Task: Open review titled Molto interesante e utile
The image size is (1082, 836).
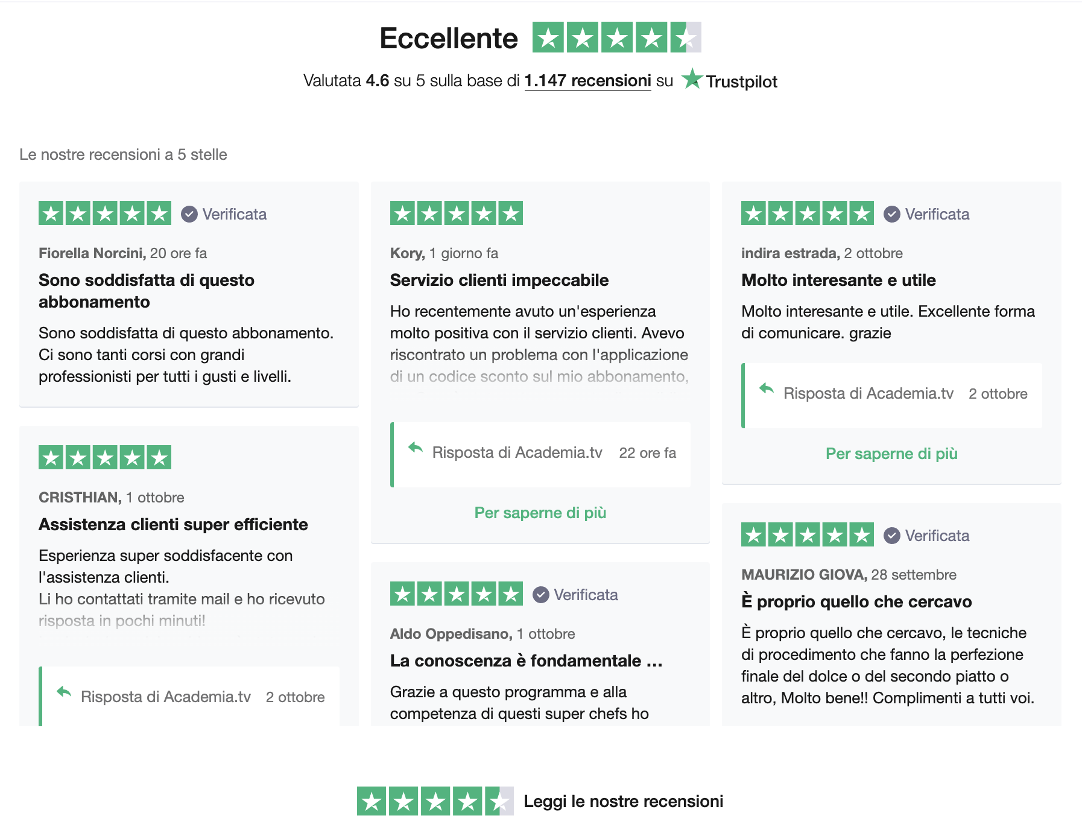Action: (838, 280)
